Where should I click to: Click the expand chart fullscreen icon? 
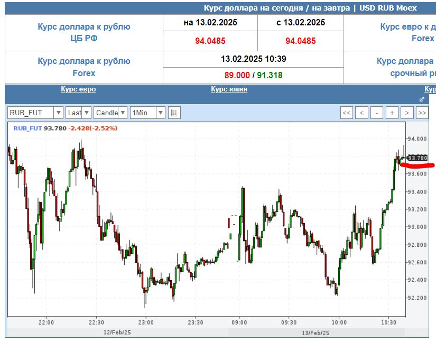(x=422, y=99)
